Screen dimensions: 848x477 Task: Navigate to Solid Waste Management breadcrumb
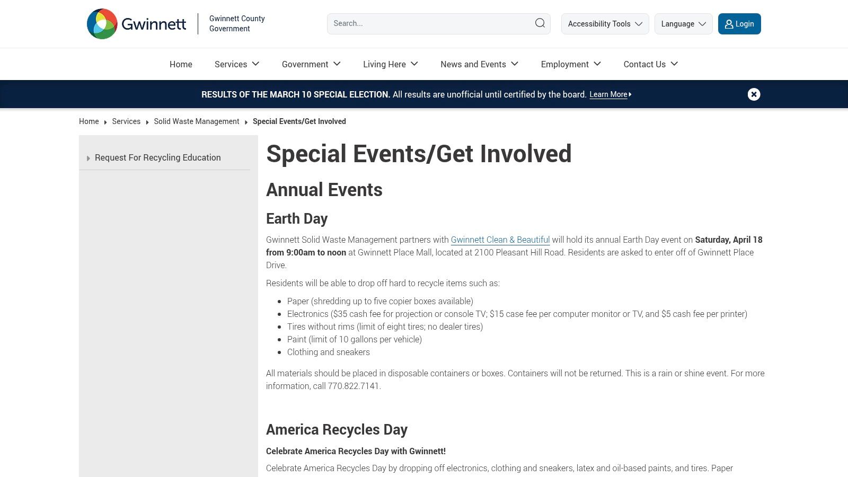(x=196, y=121)
